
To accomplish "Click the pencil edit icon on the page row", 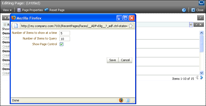I will (200, 18).
